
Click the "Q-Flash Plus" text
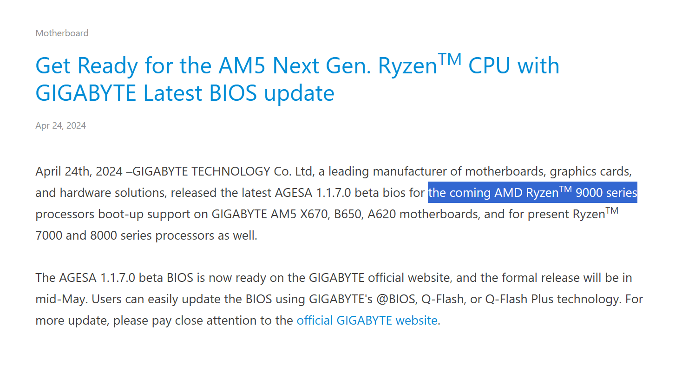pyautogui.click(x=519, y=299)
